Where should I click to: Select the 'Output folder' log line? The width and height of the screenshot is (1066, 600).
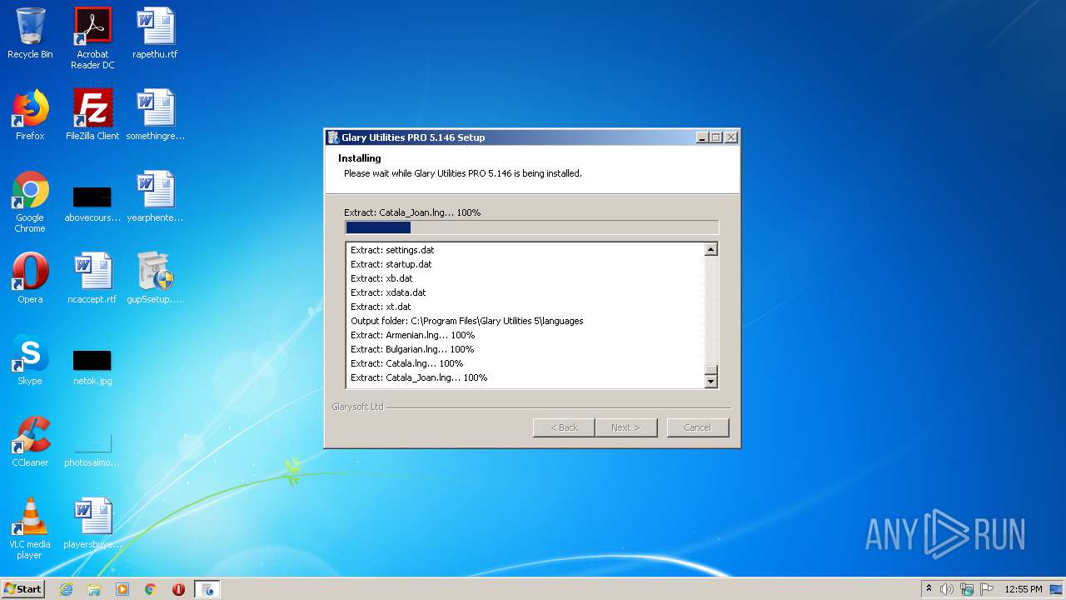[467, 321]
